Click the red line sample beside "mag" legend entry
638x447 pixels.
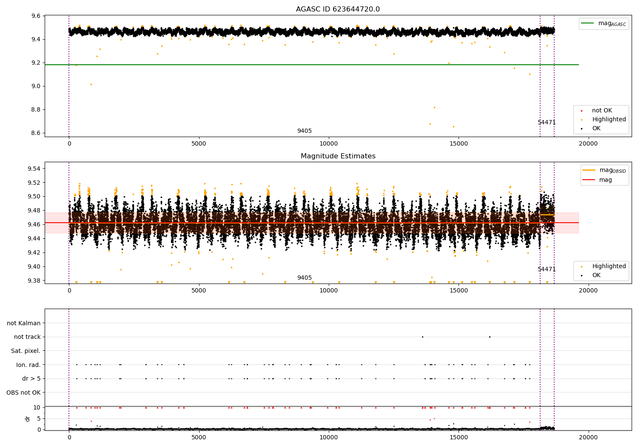coord(589,180)
